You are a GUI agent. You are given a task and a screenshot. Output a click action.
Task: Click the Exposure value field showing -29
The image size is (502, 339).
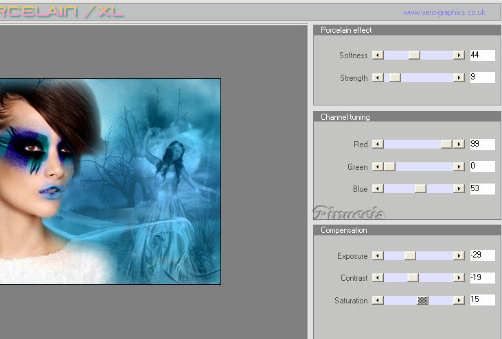483,255
